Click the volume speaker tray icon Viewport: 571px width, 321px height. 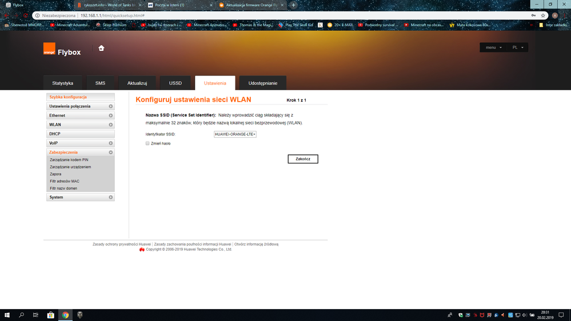click(x=525, y=315)
